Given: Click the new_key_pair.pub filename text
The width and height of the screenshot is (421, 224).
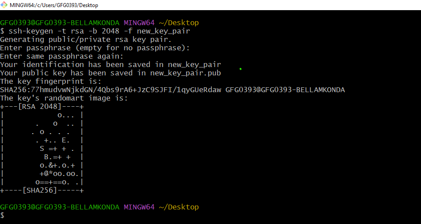Looking at the screenshot, I should [185, 73].
